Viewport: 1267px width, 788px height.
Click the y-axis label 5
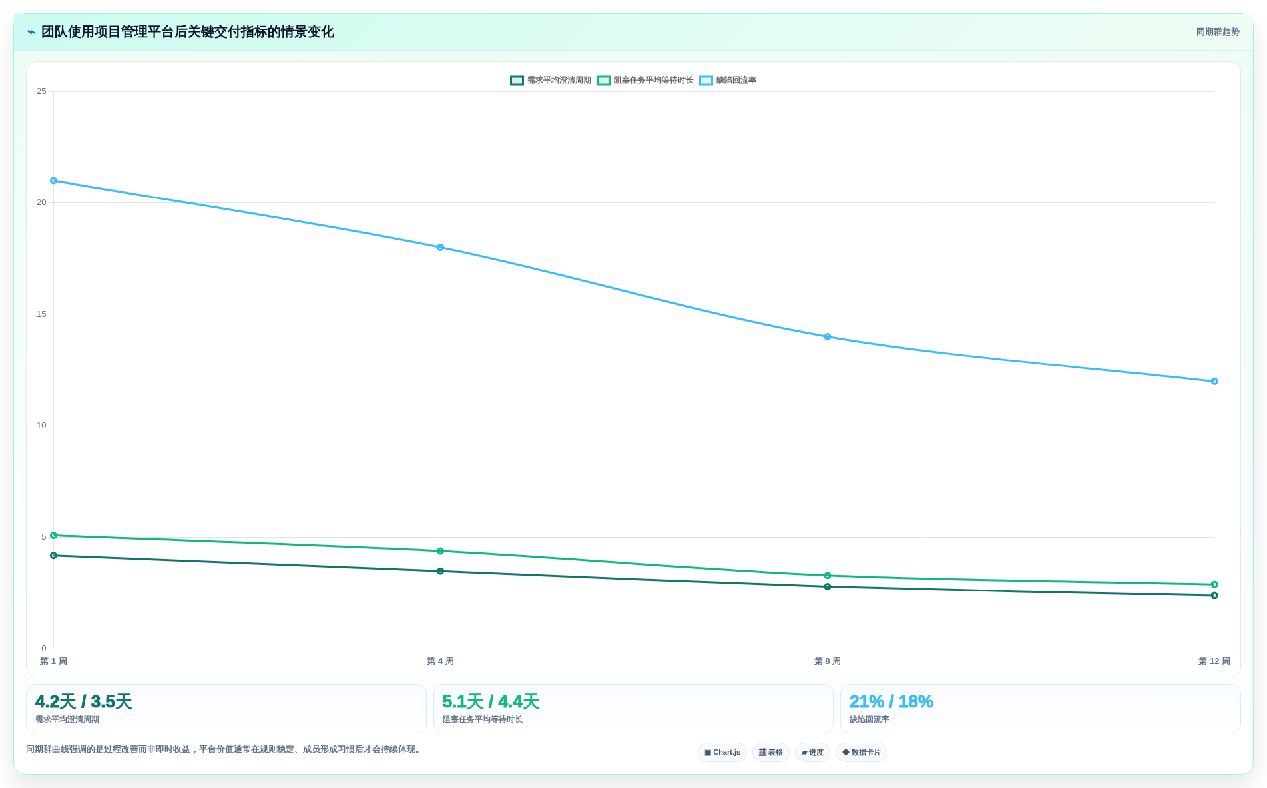(x=44, y=537)
